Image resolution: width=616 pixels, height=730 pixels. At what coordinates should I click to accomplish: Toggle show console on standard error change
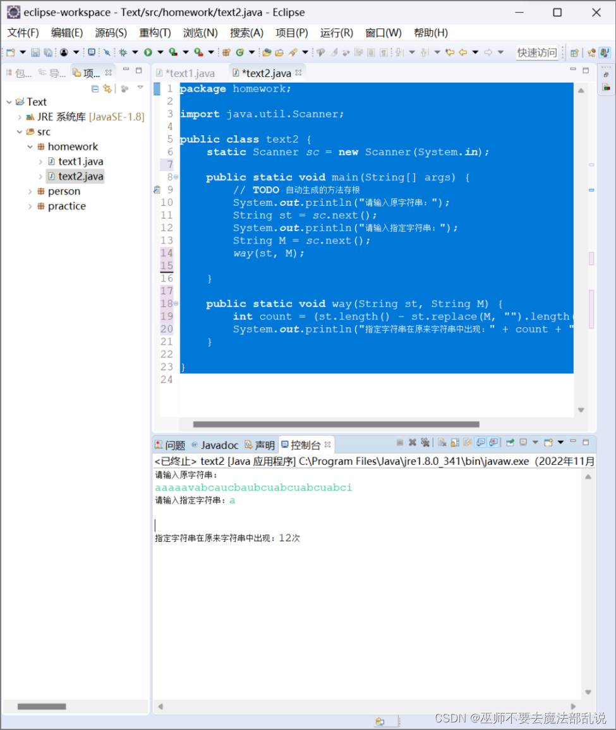click(493, 442)
